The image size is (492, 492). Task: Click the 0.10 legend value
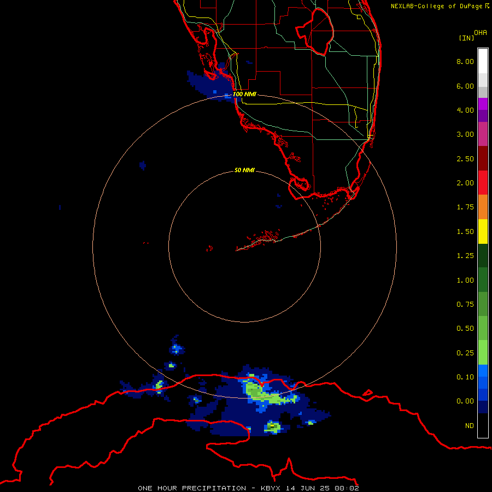pyautogui.click(x=465, y=377)
